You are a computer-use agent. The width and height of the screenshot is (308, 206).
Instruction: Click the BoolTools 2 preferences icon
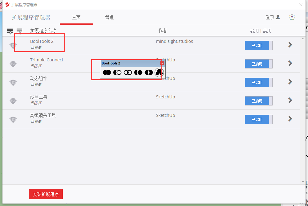[x=159, y=72]
